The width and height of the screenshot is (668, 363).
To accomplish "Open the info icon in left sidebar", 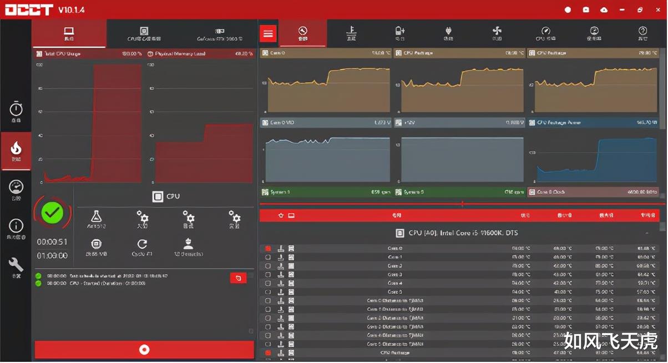I will point(16,229).
